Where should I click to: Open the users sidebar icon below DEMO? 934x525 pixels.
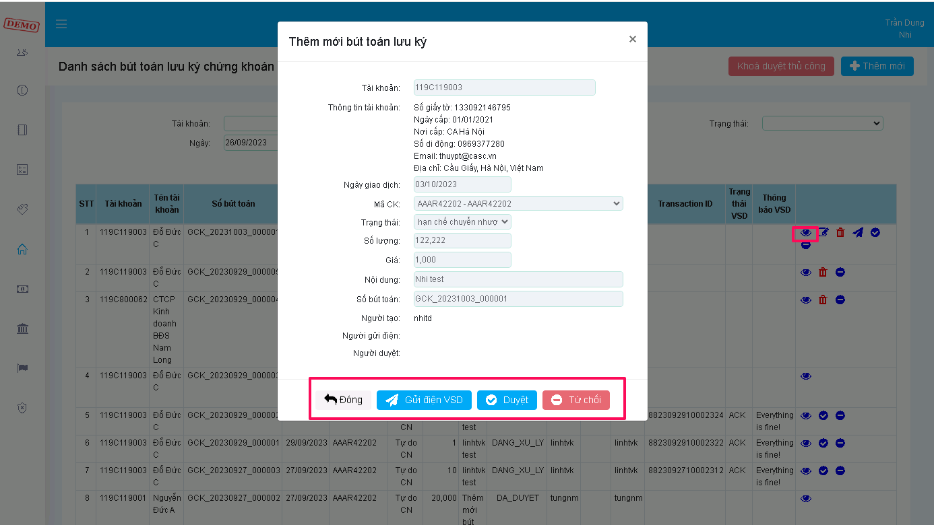pos(22,52)
